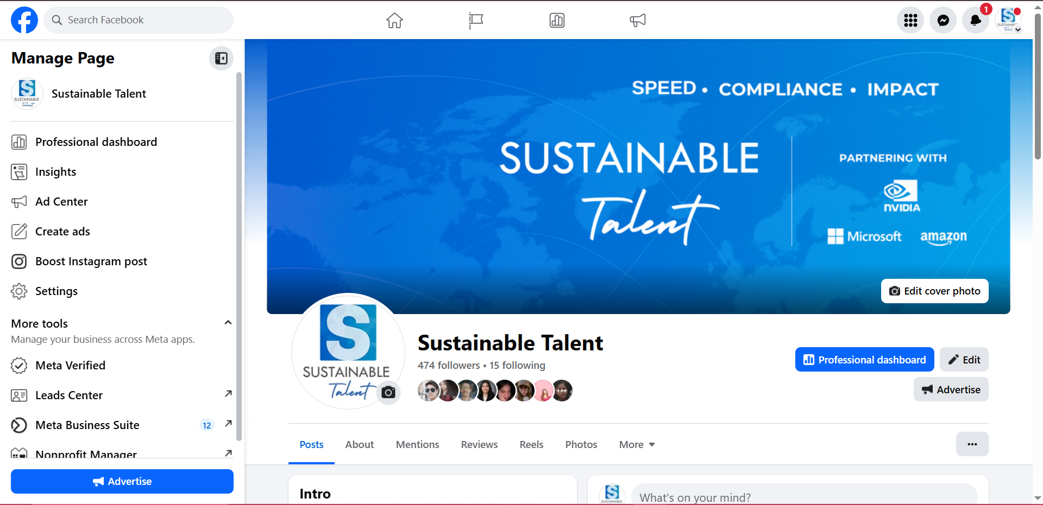Open Leads Center
Viewport: 1043px width, 505px height.
122,395
